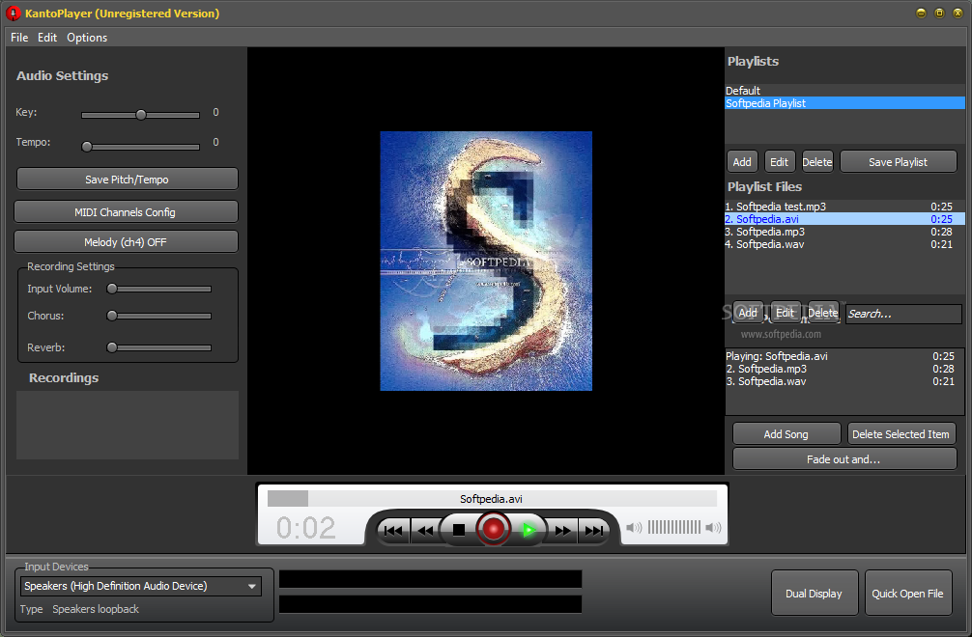Image resolution: width=972 pixels, height=637 pixels.
Task: Open the File menu
Action: click(x=19, y=37)
